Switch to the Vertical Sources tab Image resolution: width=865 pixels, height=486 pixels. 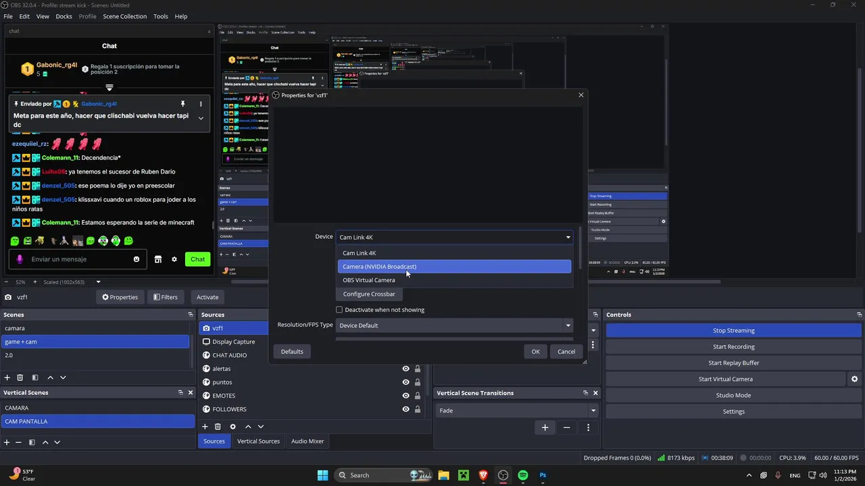[x=258, y=441]
